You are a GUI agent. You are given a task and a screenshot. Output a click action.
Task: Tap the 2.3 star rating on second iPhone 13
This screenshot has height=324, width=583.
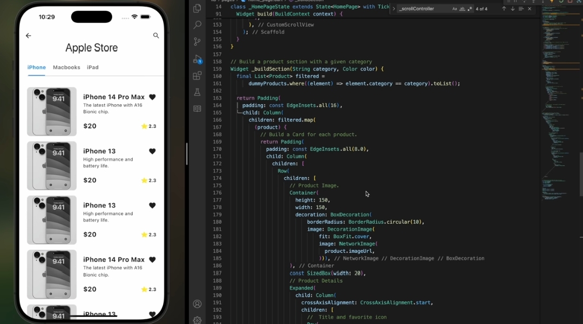pyautogui.click(x=149, y=235)
